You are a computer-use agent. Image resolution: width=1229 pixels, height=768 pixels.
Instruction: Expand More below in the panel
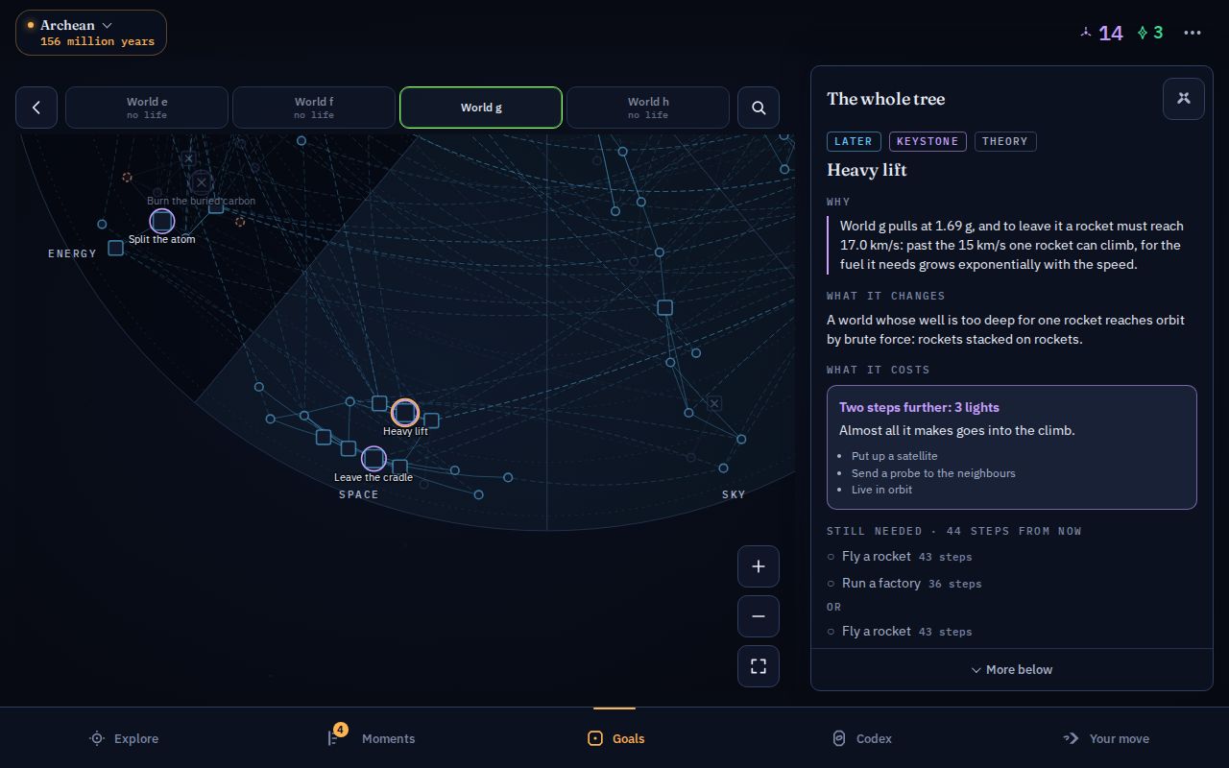(1012, 669)
